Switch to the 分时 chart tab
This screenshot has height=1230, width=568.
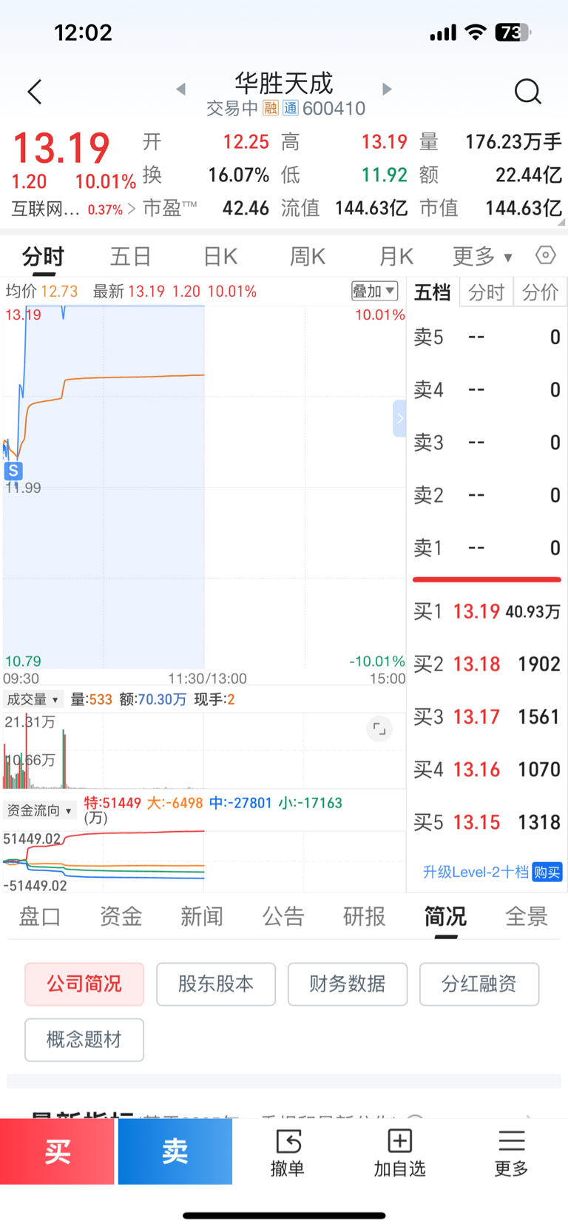pyautogui.click(x=43, y=256)
